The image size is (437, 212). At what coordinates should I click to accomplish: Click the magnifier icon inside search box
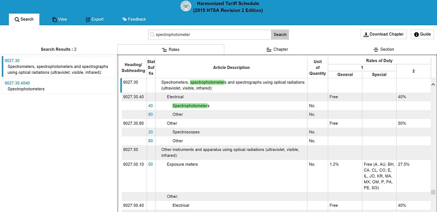(152, 34)
